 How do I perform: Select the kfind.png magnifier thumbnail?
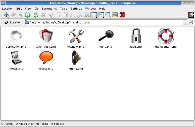(x=106, y=36)
